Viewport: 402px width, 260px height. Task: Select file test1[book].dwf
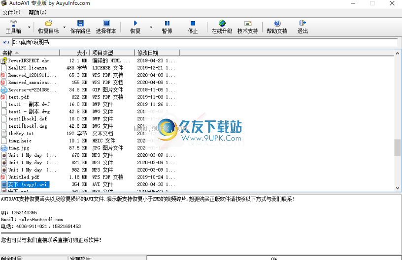coord(28,119)
